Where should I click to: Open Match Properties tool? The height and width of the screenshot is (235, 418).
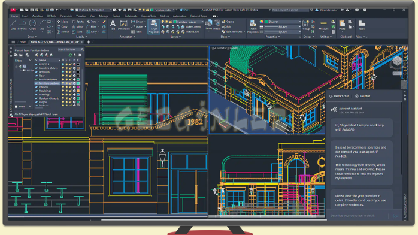coord(253,26)
